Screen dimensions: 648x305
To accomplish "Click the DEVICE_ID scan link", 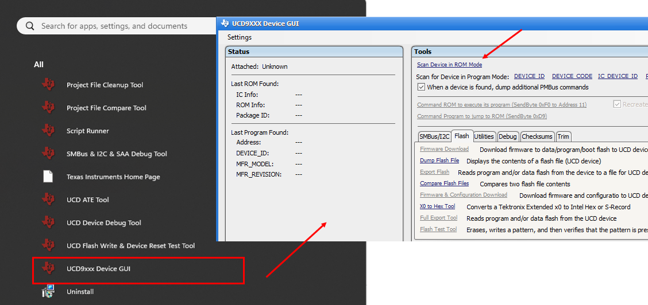I will (x=530, y=76).
